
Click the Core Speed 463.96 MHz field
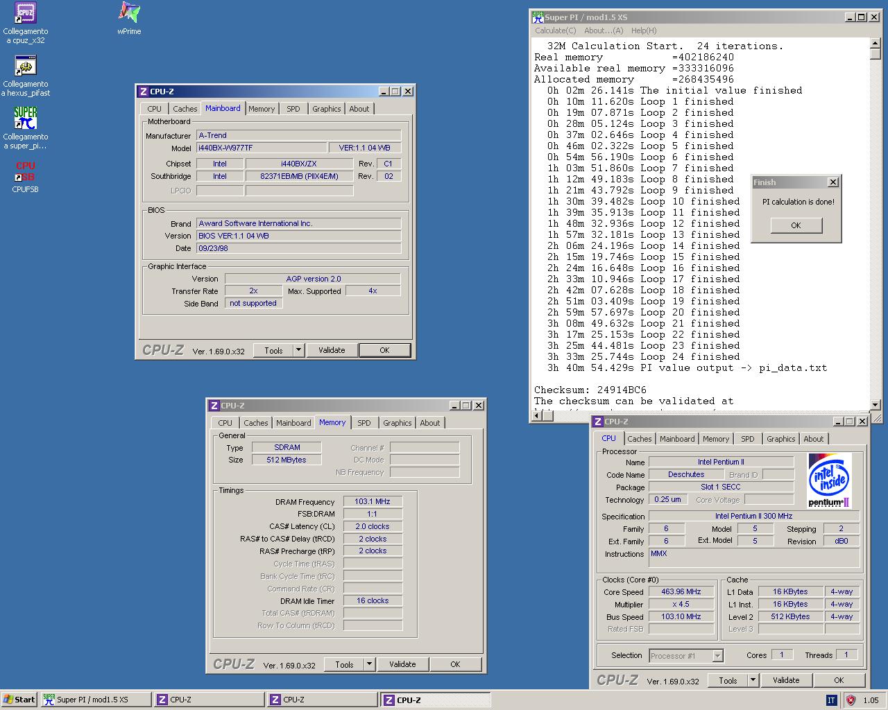(681, 592)
